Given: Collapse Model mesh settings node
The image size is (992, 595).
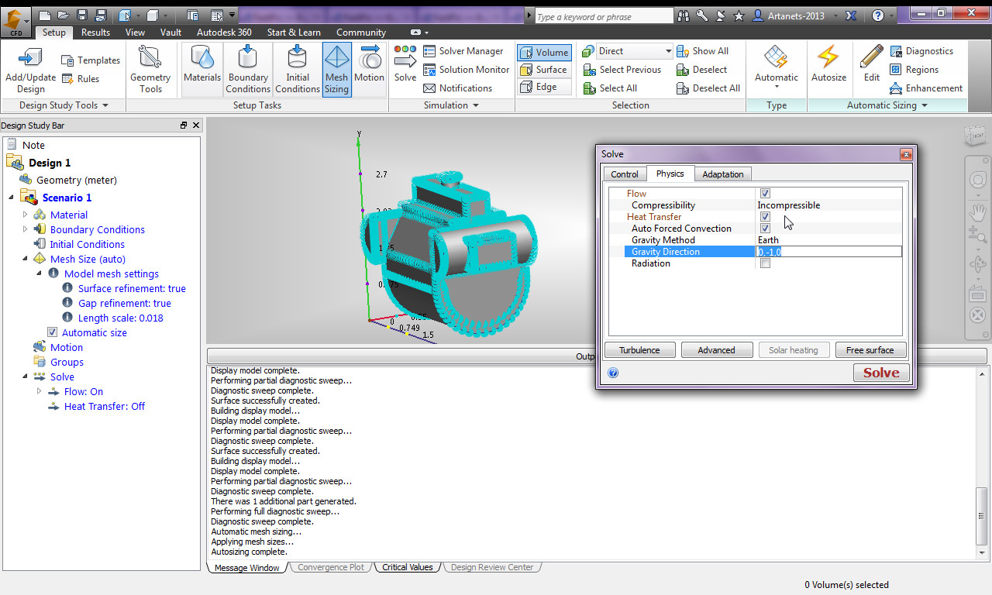Looking at the screenshot, I should 40,273.
